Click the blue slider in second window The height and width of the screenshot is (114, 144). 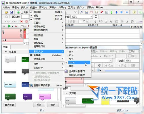pos(122,71)
